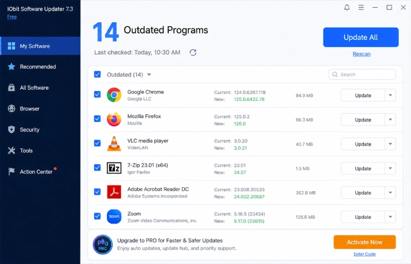Image resolution: width=411 pixels, height=264 pixels.
Task: Update Mozilla Firefox
Action: click(363, 120)
